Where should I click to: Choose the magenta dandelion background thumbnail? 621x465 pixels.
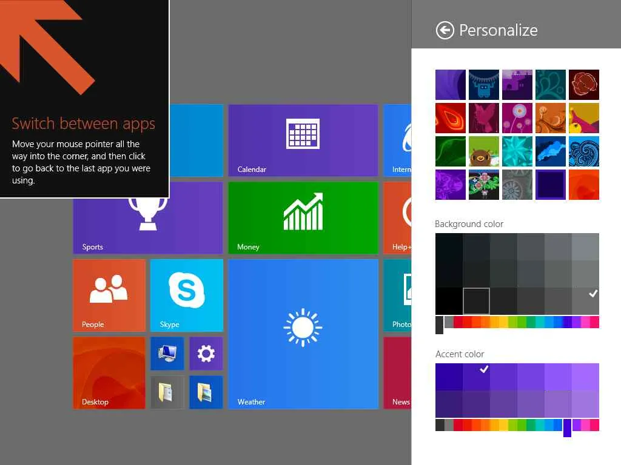(x=517, y=118)
